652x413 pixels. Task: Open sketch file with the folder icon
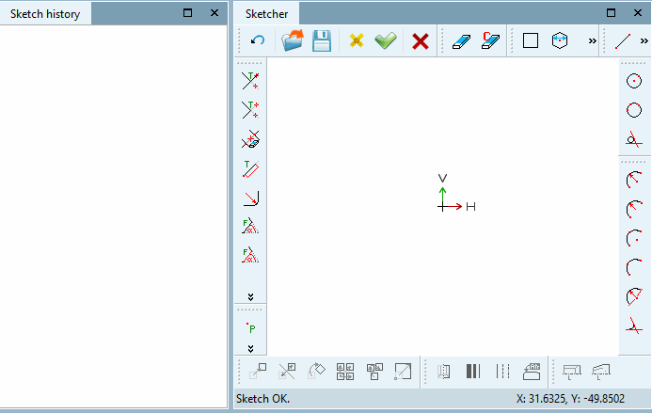pos(293,40)
